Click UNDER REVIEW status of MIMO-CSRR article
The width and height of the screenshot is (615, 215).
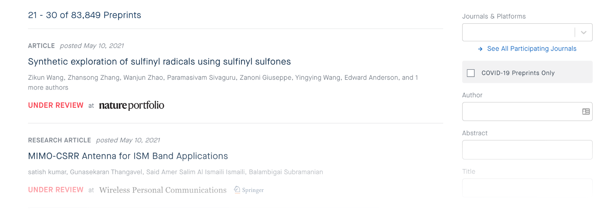pyautogui.click(x=56, y=190)
